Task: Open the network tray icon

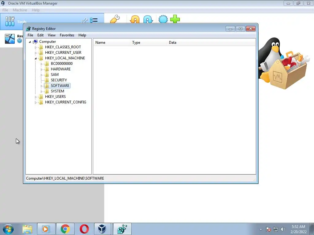Action: pos(276,229)
